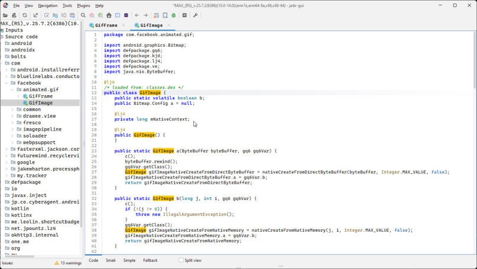Screen dimensions: 477x269
Task: Close the GifImage tab
Action: coord(168,25)
